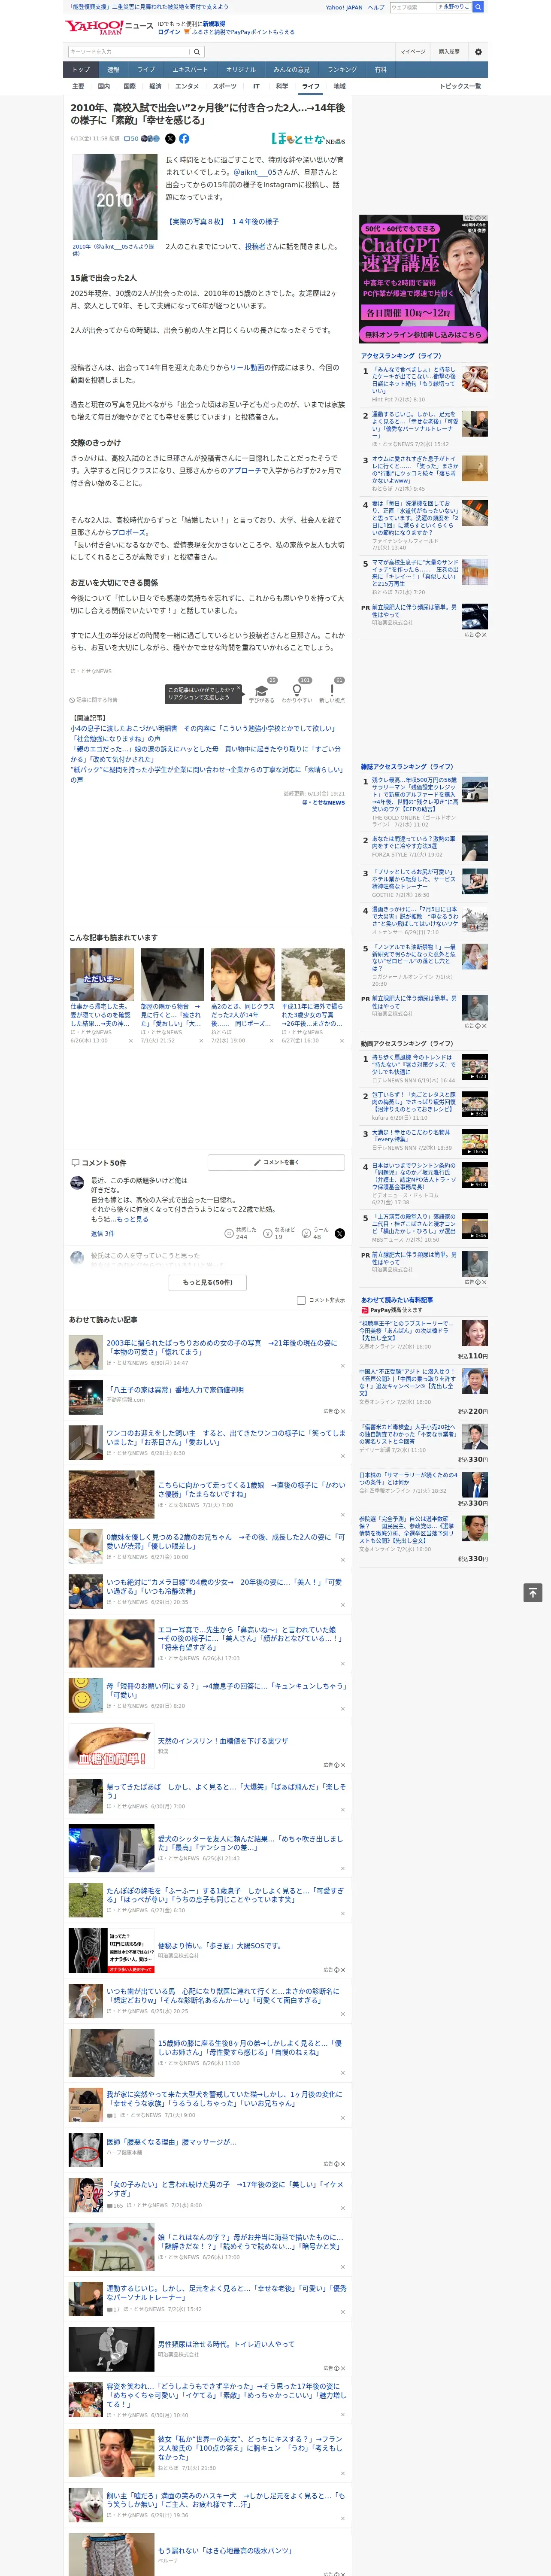Screen dimensions: 551x2576
Task: Click the Yahoo! JAPAN news logo
Action: pos(109,27)
